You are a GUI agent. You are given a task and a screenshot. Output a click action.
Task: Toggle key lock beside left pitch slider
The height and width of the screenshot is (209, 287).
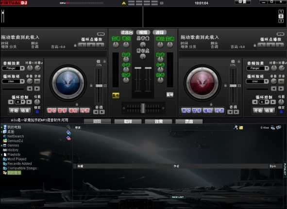click(x=91, y=85)
